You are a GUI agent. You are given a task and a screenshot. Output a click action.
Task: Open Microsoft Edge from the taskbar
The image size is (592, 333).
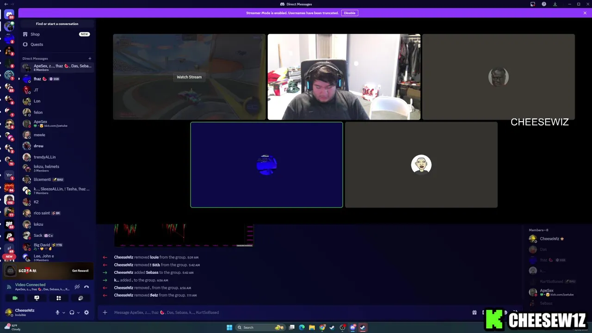[x=302, y=327]
